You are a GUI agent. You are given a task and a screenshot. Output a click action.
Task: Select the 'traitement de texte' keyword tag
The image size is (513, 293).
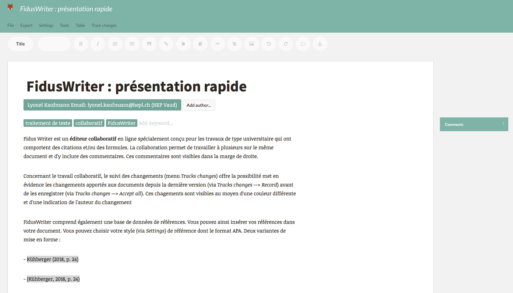(48, 123)
